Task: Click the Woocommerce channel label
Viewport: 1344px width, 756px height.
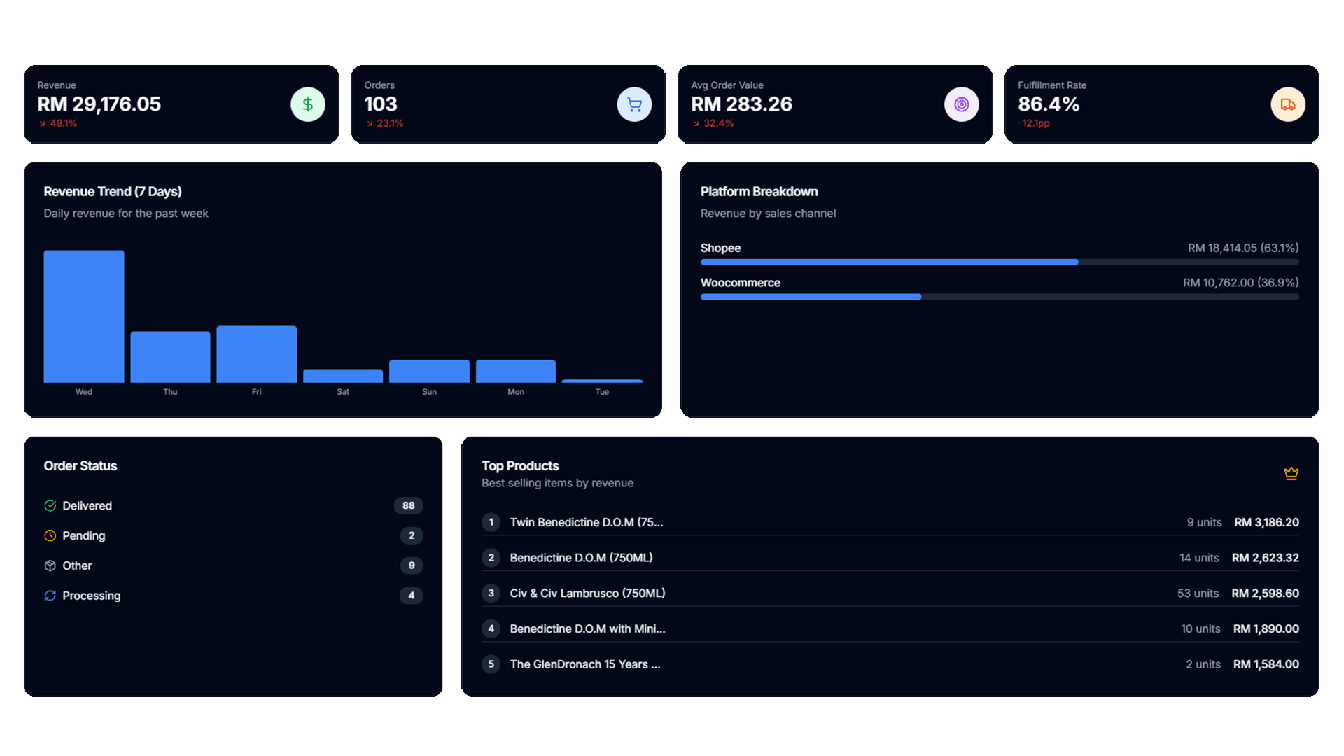Action: point(741,283)
